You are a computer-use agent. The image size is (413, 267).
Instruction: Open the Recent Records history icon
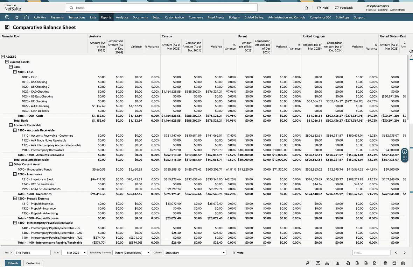7,17
